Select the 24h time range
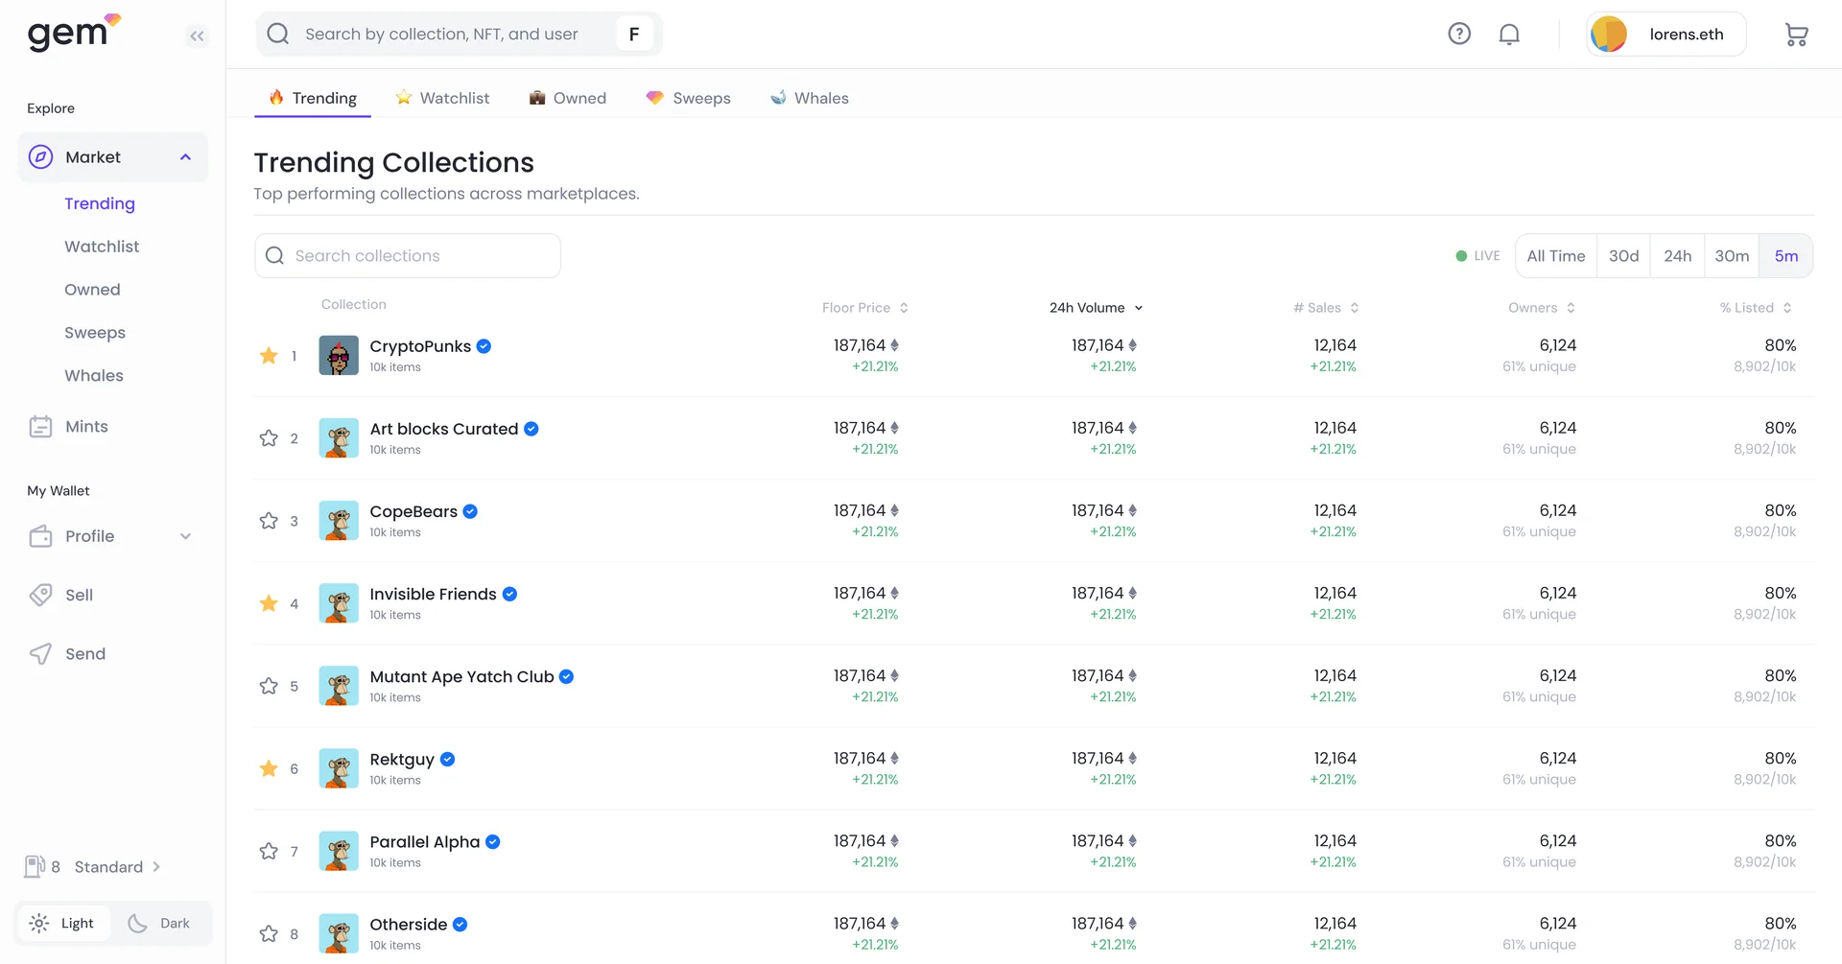 coord(1678,256)
